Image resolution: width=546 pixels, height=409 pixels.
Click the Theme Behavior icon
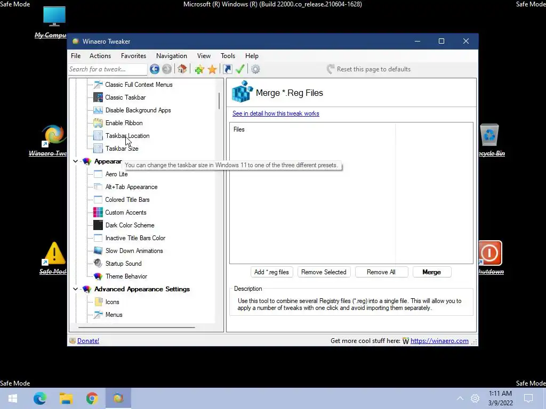(x=98, y=276)
